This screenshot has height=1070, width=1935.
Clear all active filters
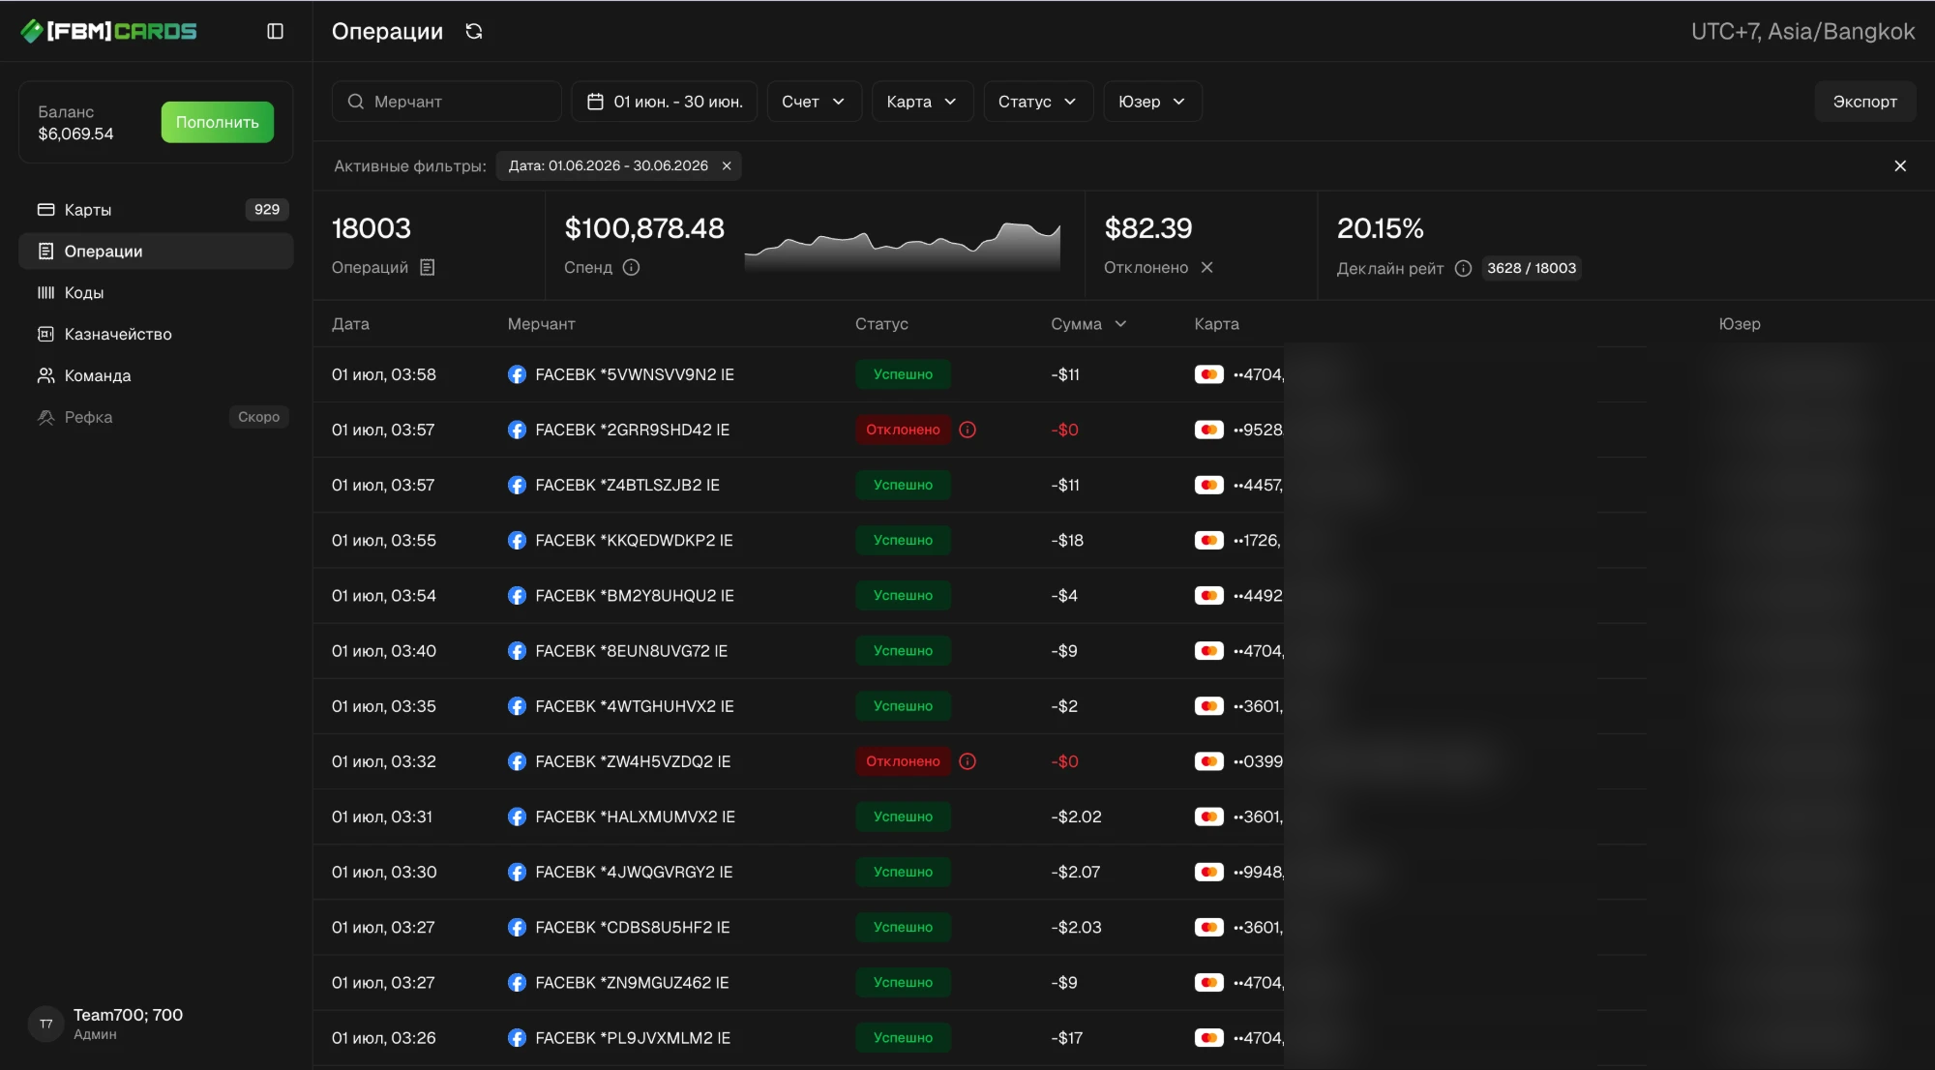[x=1900, y=165]
